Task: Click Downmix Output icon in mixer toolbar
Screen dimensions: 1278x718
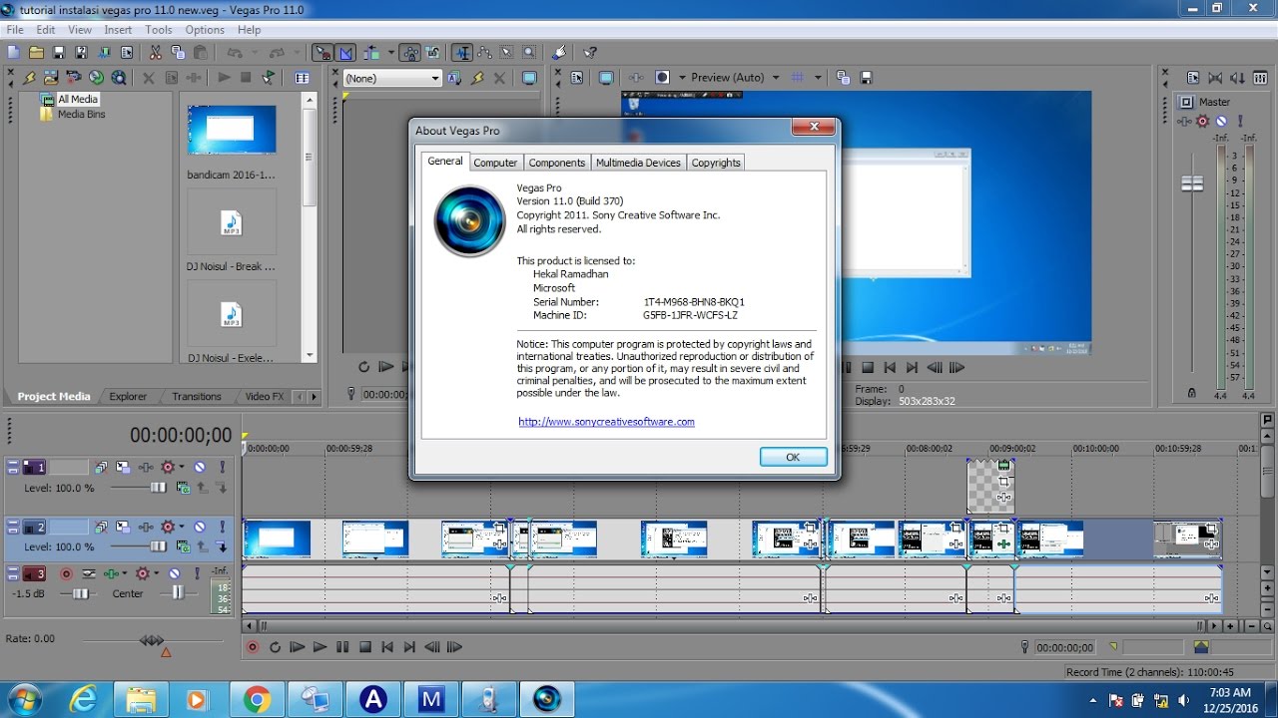Action: pos(1215,77)
